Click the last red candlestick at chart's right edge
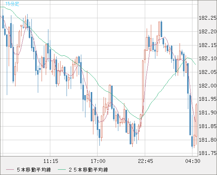217x175 pixels. point(196,120)
